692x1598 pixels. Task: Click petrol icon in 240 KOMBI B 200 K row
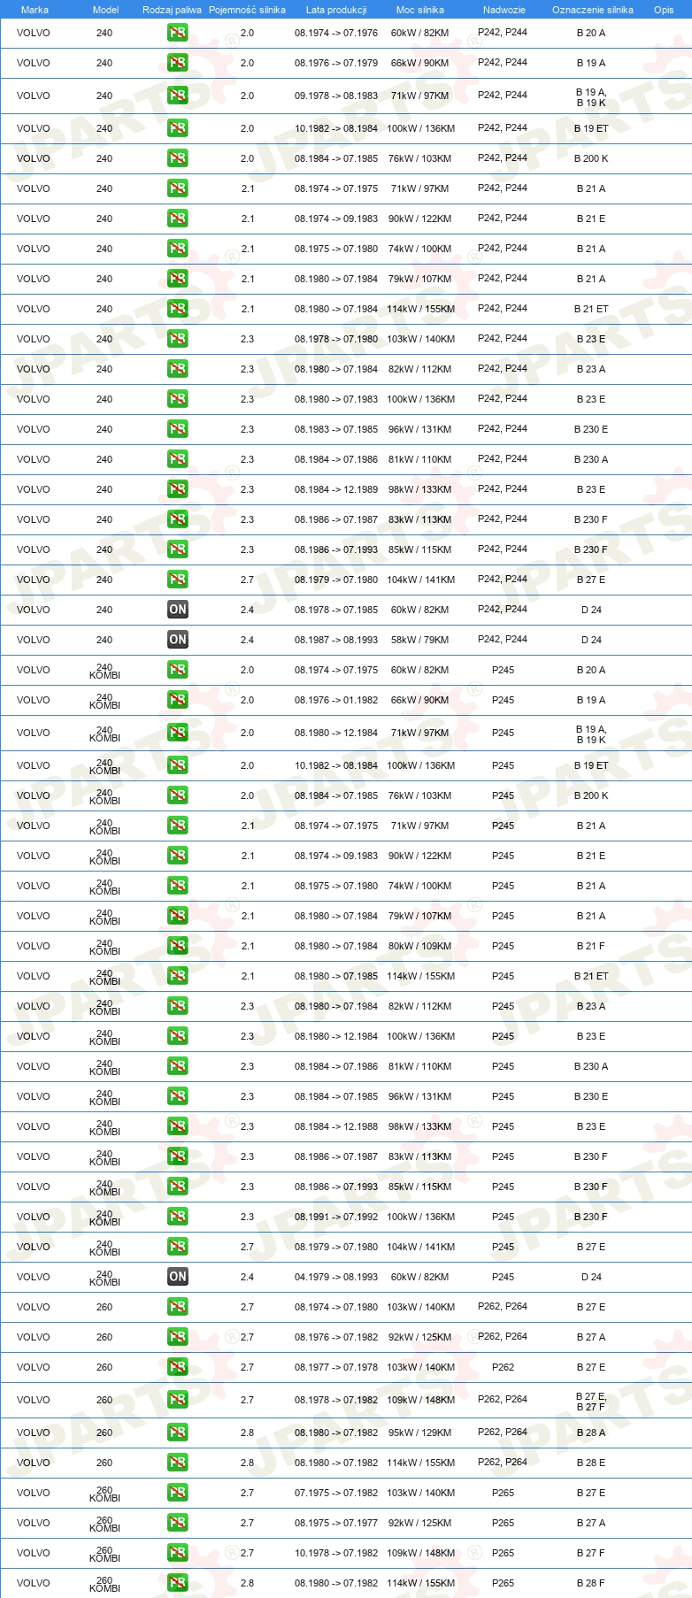(x=178, y=795)
